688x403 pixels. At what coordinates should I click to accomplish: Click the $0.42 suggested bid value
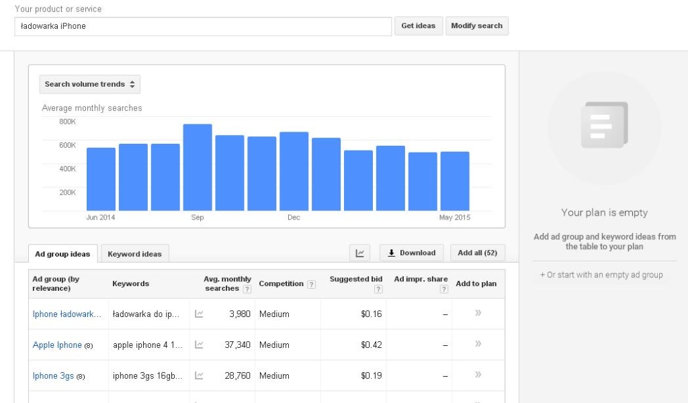pos(371,345)
